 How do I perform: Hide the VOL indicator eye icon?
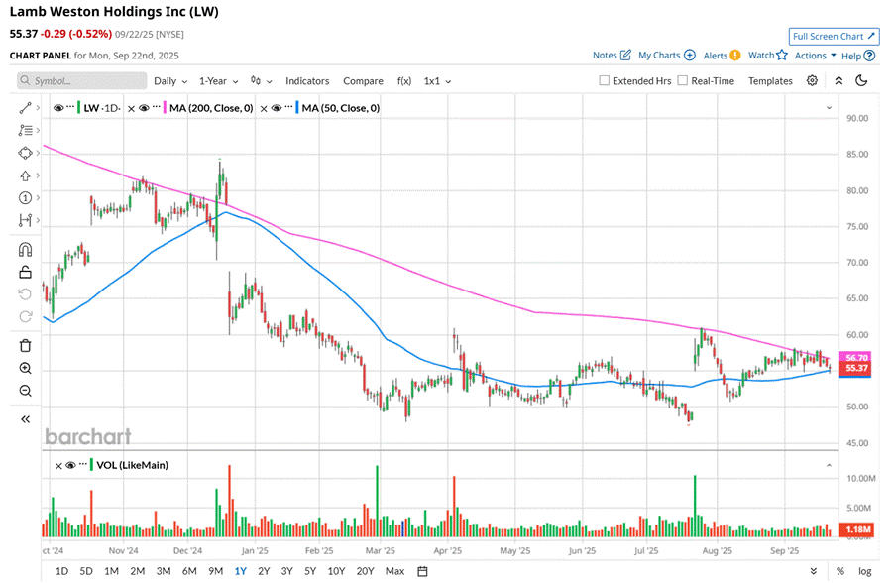(70, 465)
